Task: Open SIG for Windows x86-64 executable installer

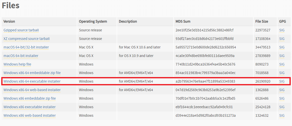Action: 282,82
